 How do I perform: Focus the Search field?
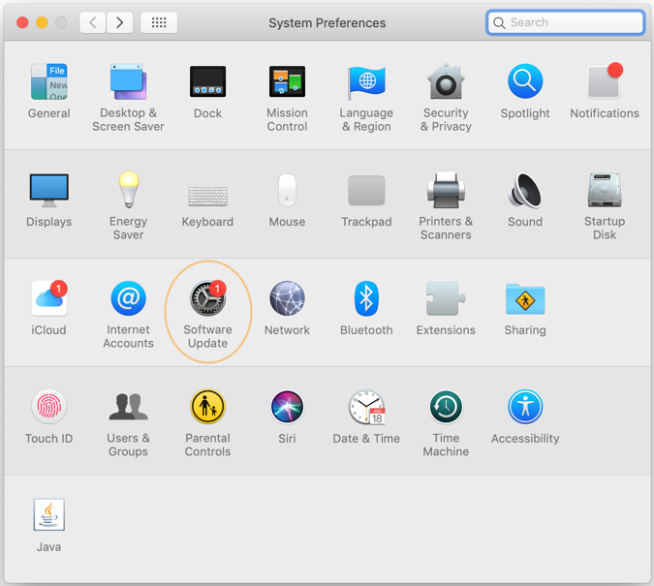tap(565, 22)
